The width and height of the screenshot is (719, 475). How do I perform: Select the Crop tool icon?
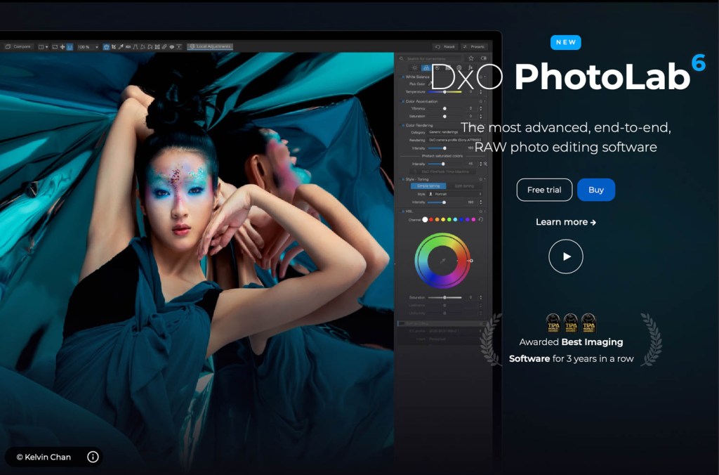coord(113,47)
